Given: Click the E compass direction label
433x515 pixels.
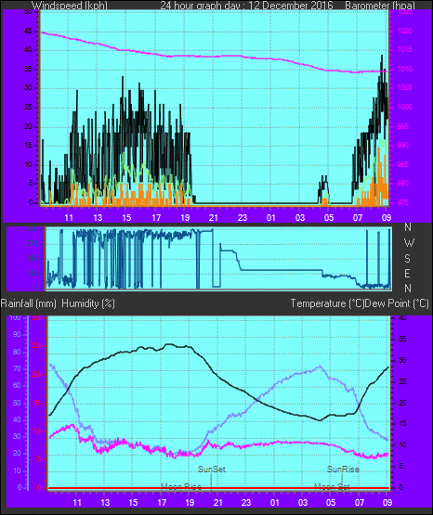Looking at the screenshot, I should tap(407, 273).
